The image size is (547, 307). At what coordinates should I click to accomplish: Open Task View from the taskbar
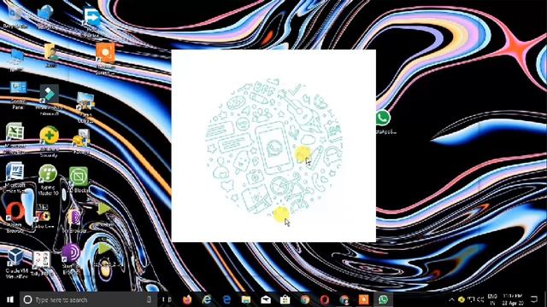click(167, 299)
